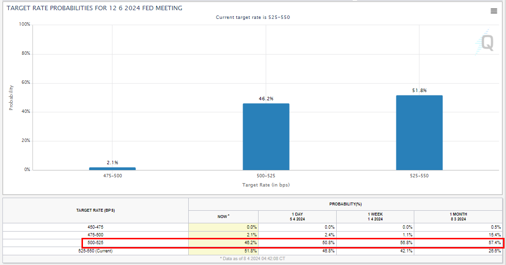The width and height of the screenshot is (506, 265).
Task: Click the 475-500 table row label
Action: coord(96,235)
